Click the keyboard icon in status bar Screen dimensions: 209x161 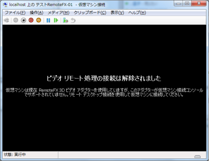click(x=197, y=157)
